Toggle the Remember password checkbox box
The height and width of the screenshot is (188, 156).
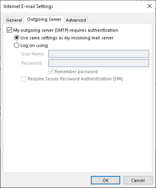[51, 71]
